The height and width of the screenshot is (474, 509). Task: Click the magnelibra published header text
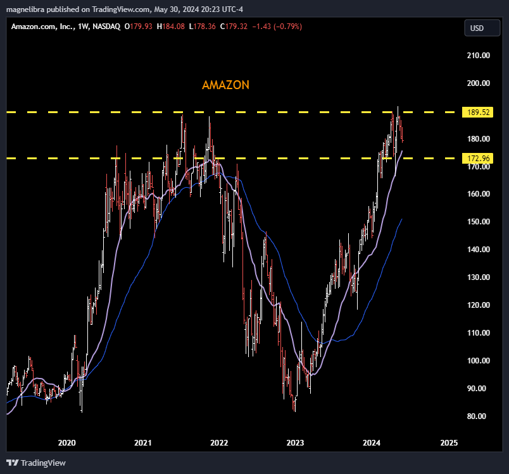[x=124, y=9]
